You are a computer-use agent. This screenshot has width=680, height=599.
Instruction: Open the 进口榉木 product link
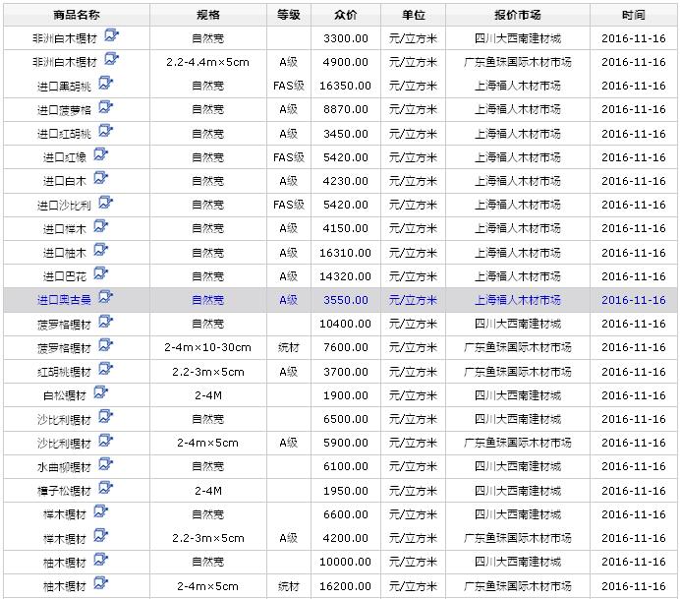coord(64,228)
